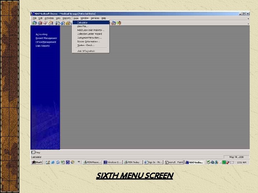Image resolution: width=258 pixels, height=193 pixels.
Task: Click the NDCMedisoft taskbar button
Action: (194, 162)
